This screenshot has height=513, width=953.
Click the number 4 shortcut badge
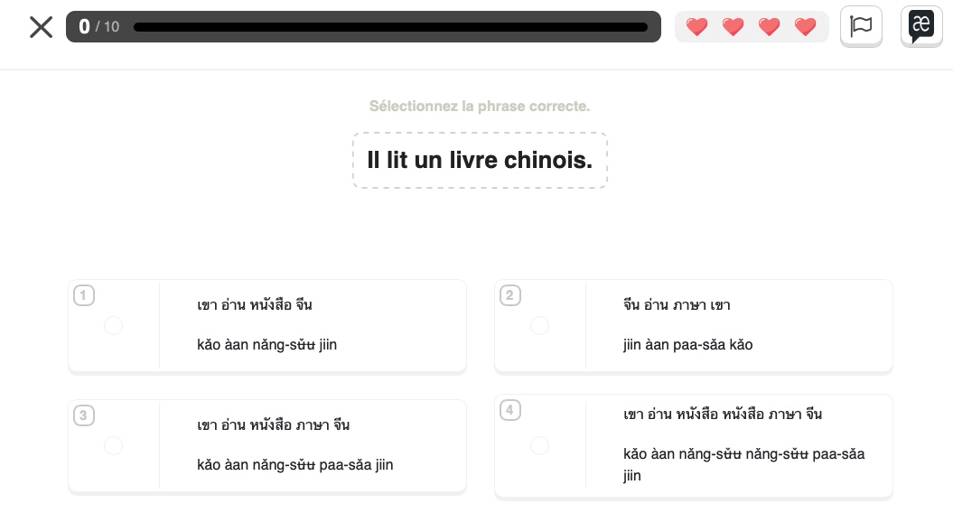coord(510,410)
